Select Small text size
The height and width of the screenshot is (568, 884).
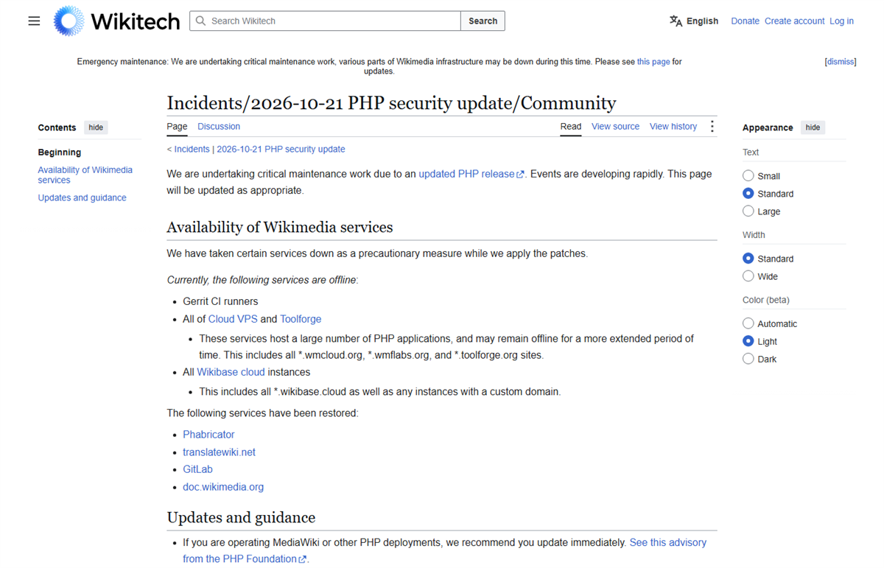coord(748,176)
